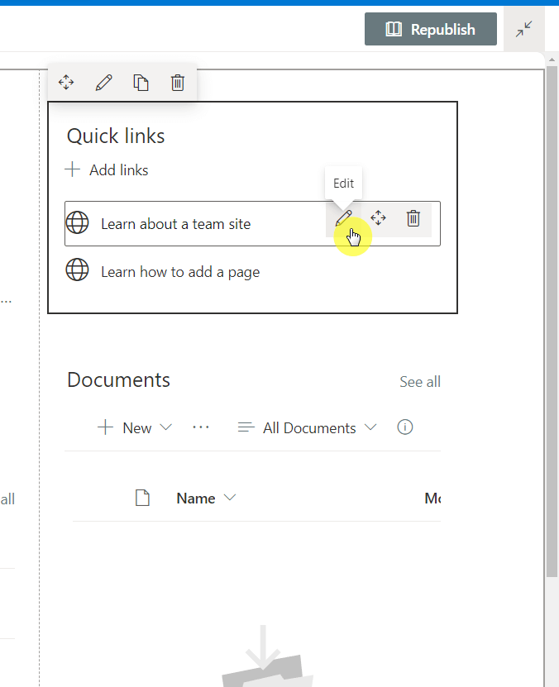Switch view using the All Documents dropdown

click(x=307, y=427)
